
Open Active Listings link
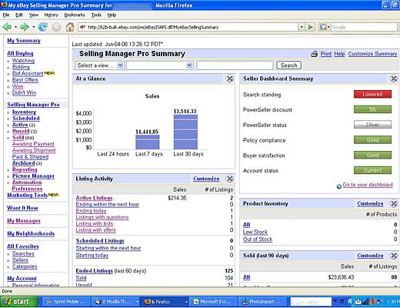94,198
